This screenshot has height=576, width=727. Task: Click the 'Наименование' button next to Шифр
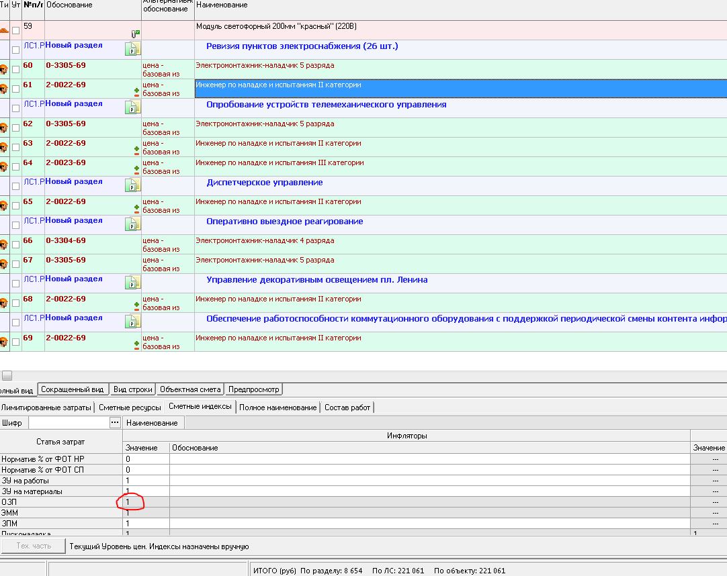152,423
